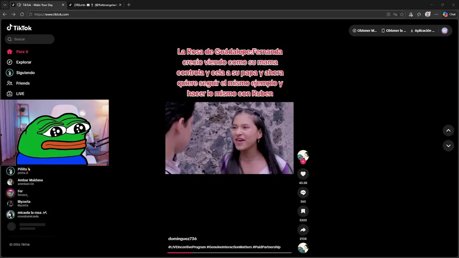Go forward in the browser

coord(13,14)
